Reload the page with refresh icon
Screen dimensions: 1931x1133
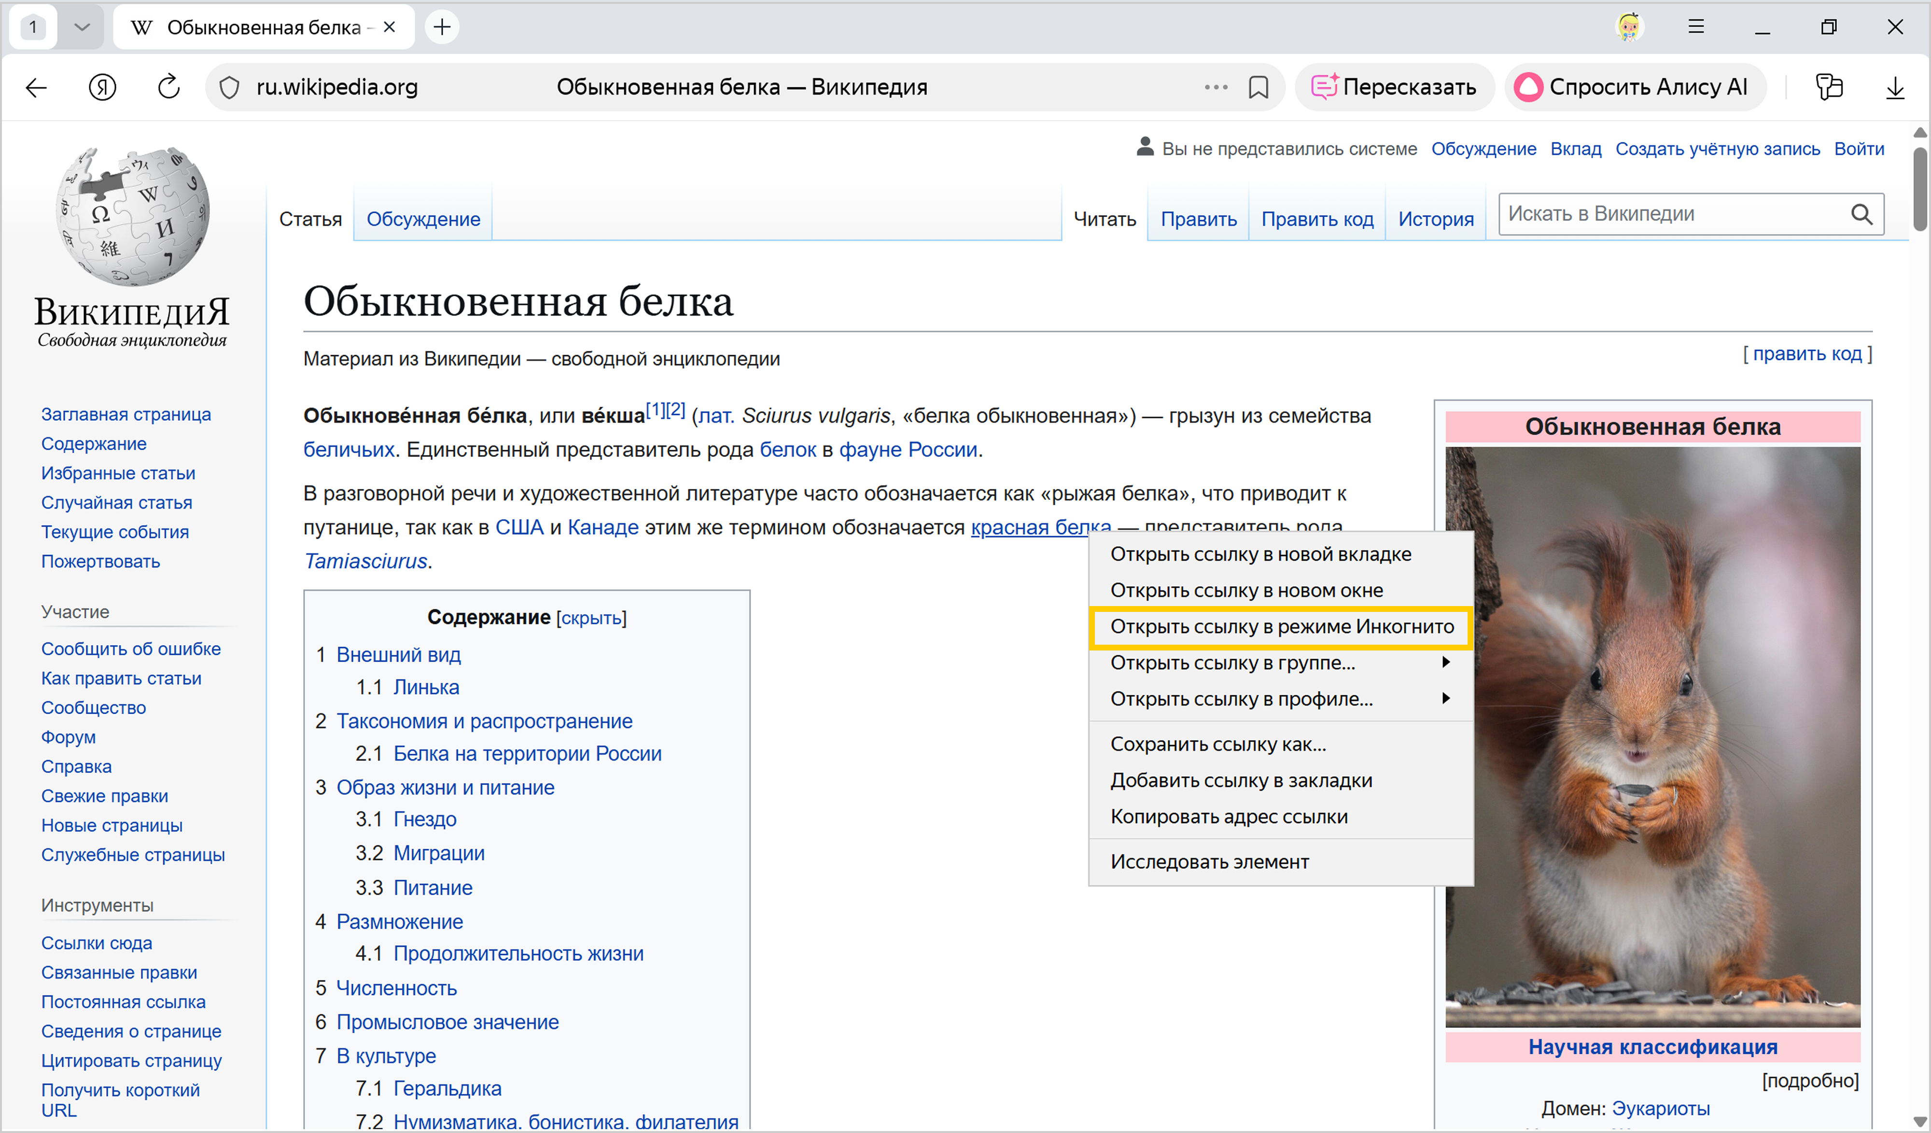coord(168,87)
